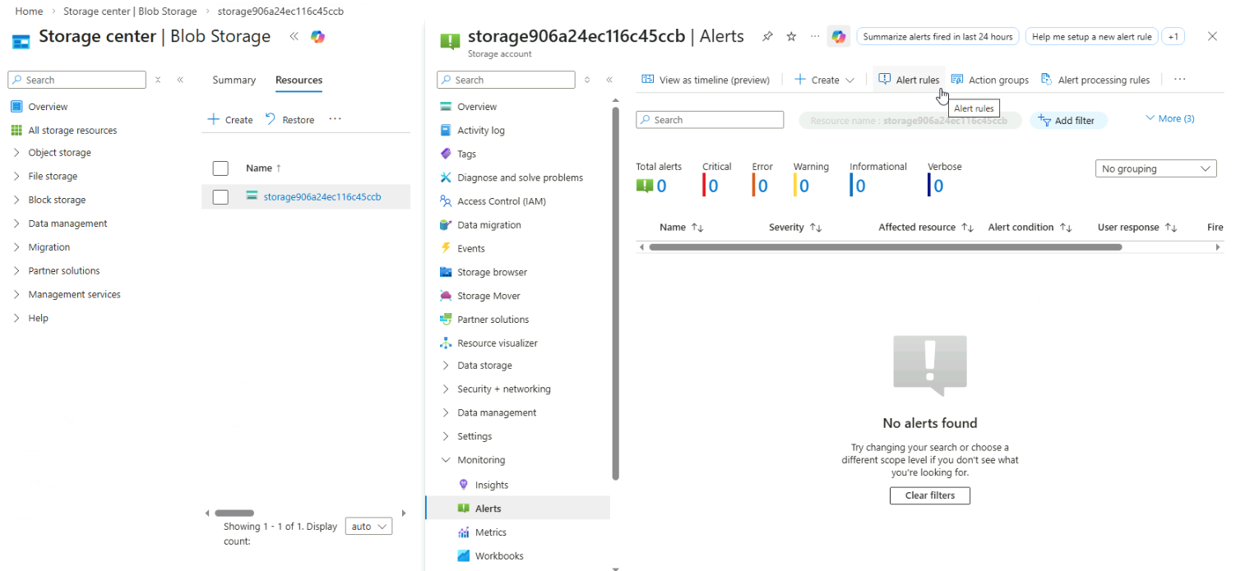This screenshot has width=1236, height=571.
Task: Open Copilot icon beside Alerts title
Action: [x=838, y=37]
